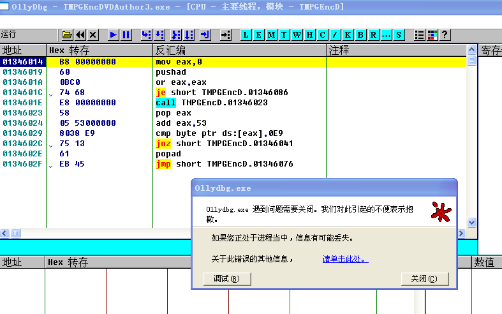Select cmp byte ptr ds:[eax],0E9 line
Viewport: 502px width, 314px height.
pos(219,133)
